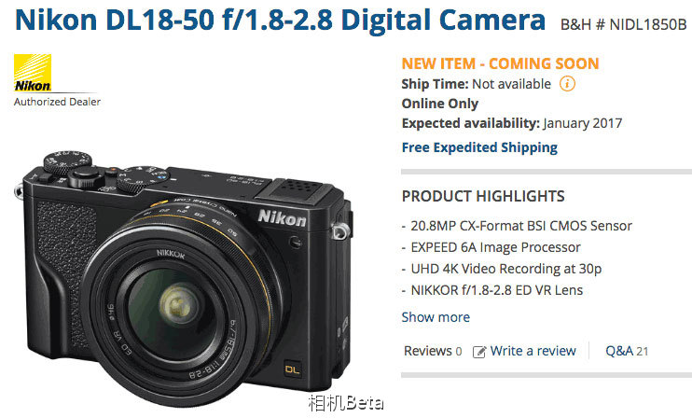The image size is (692, 418).
Task: Click the Authorized Dealer label
Action: click(58, 102)
